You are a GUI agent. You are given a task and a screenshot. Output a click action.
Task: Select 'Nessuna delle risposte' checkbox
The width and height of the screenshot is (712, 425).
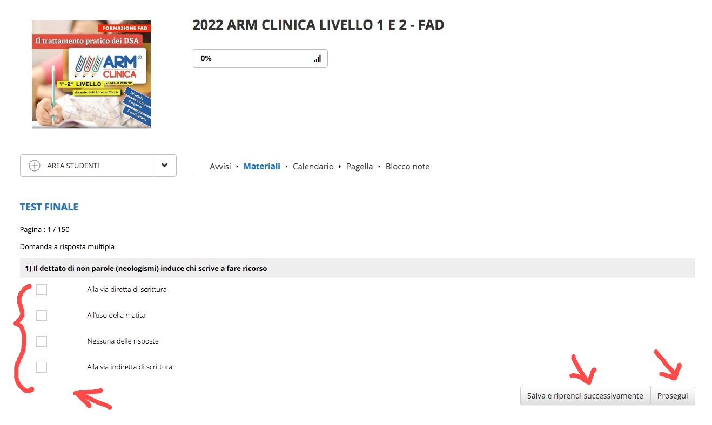click(x=42, y=341)
